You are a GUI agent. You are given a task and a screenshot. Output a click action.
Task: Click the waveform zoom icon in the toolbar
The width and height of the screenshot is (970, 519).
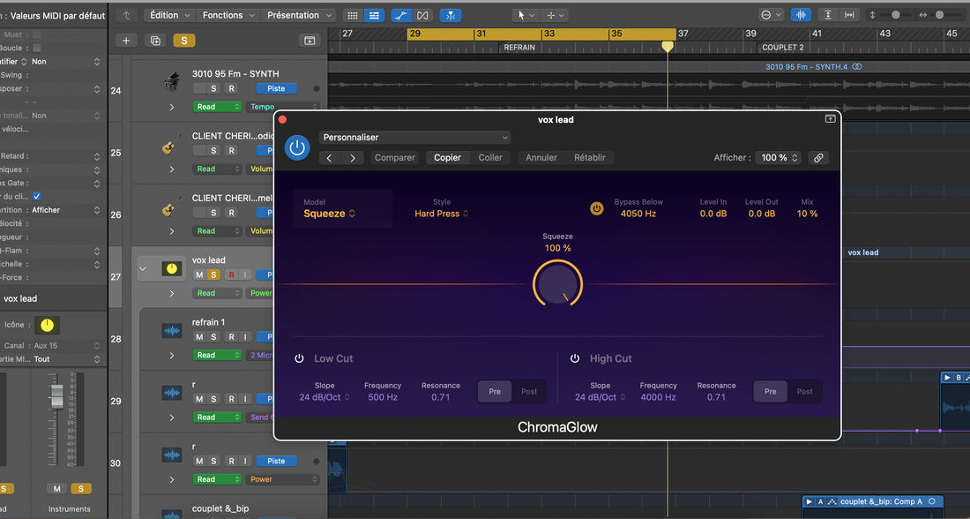[802, 15]
